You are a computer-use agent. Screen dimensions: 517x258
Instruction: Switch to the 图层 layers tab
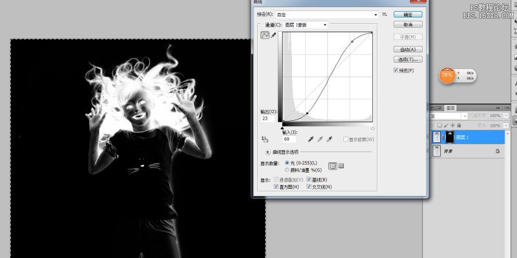point(450,108)
